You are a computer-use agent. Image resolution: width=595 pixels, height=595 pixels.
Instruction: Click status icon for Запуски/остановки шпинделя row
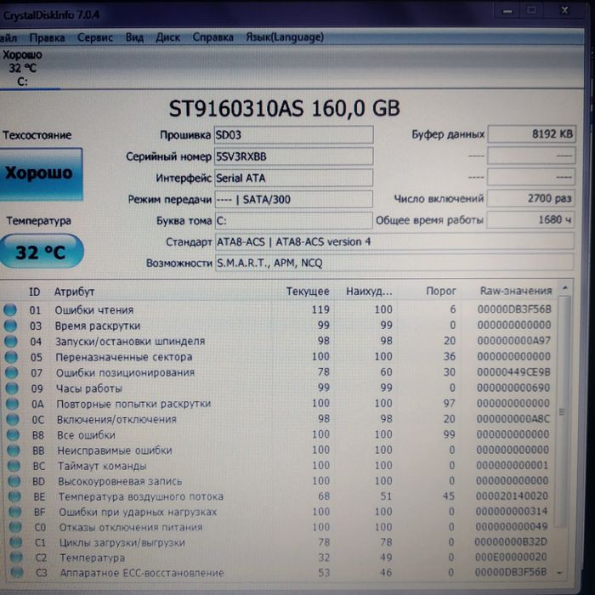11,342
